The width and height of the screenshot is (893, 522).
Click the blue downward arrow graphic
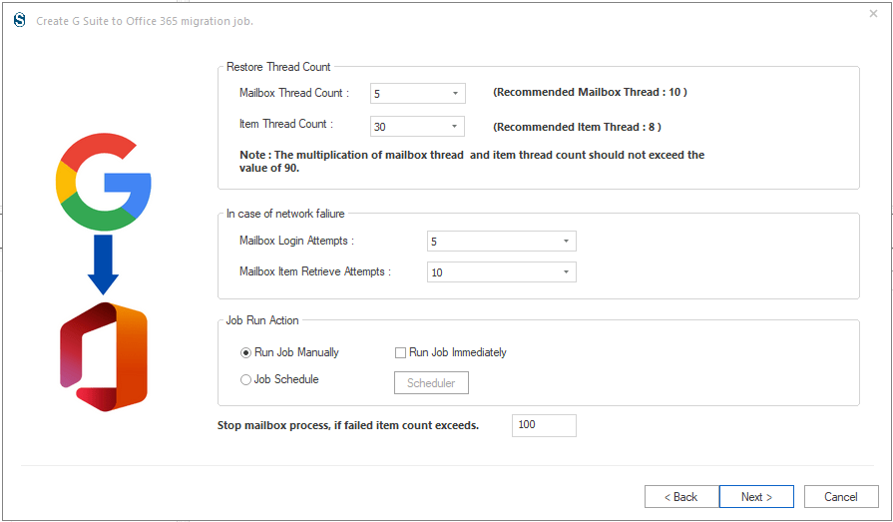[103, 264]
